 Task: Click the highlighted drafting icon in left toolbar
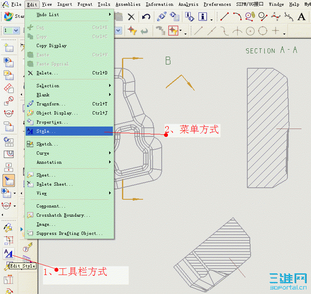tap(9, 180)
